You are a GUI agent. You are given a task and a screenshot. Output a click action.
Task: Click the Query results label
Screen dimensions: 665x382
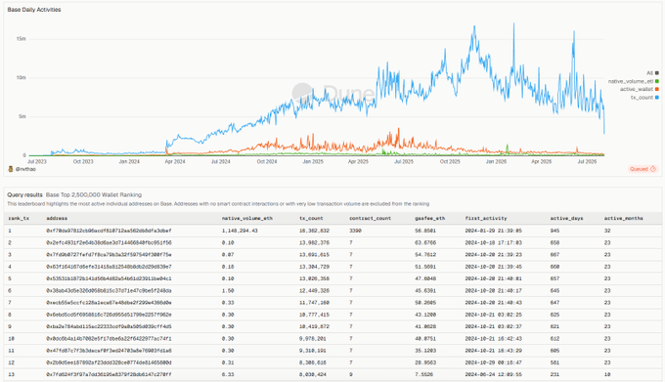pyautogui.click(x=24, y=194)
